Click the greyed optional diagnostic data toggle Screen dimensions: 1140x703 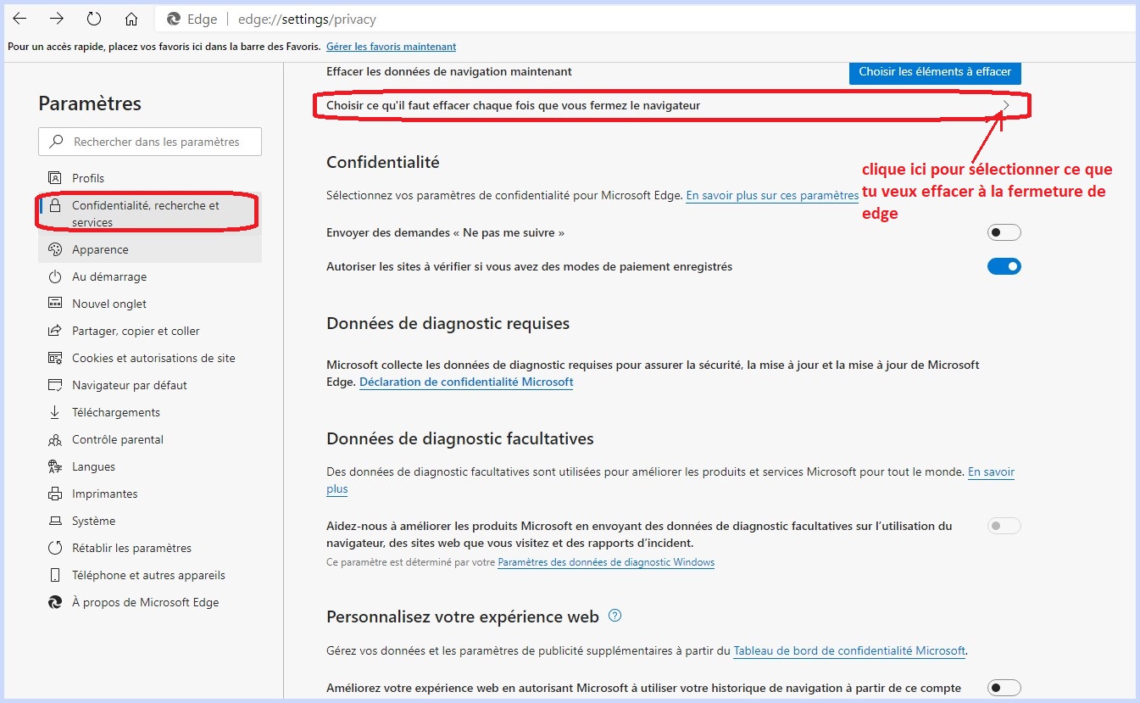tap(1004, 526)
